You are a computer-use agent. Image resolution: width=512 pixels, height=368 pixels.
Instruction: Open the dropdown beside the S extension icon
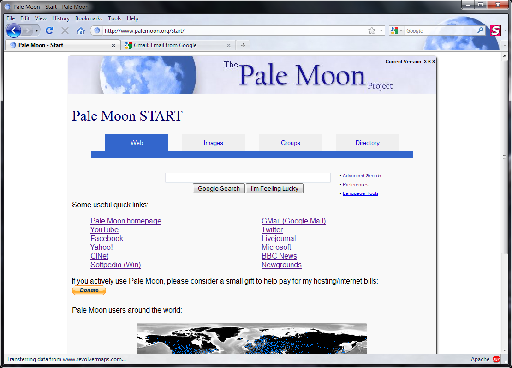pyautogui.click(x=506, y=31)
